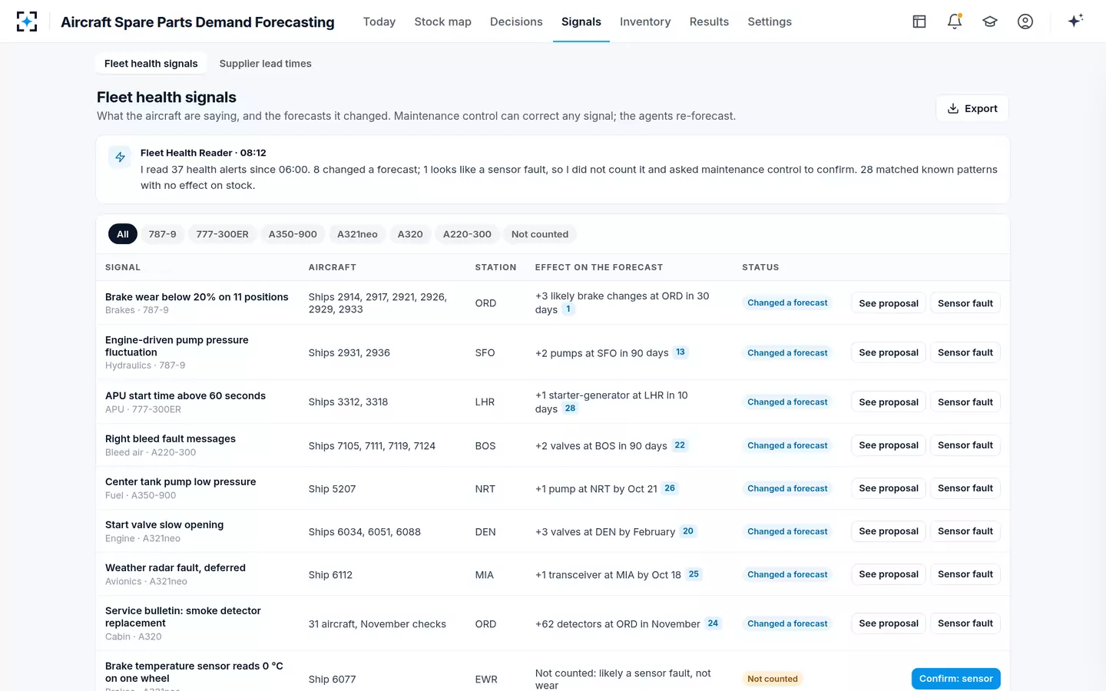Open reference badge 28 on starter-generator

coord(570,408)
